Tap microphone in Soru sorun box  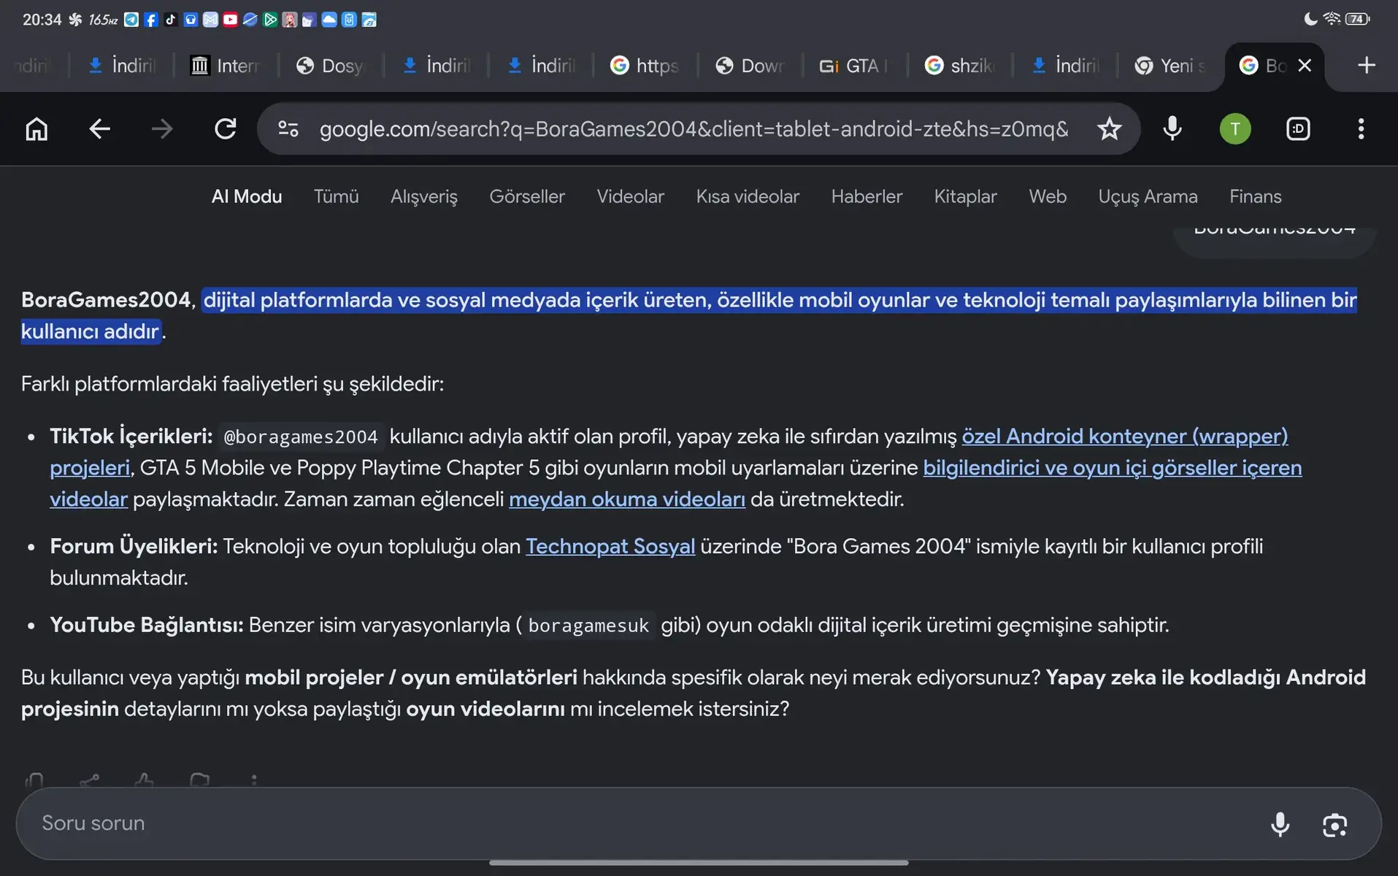point(1280,825)
